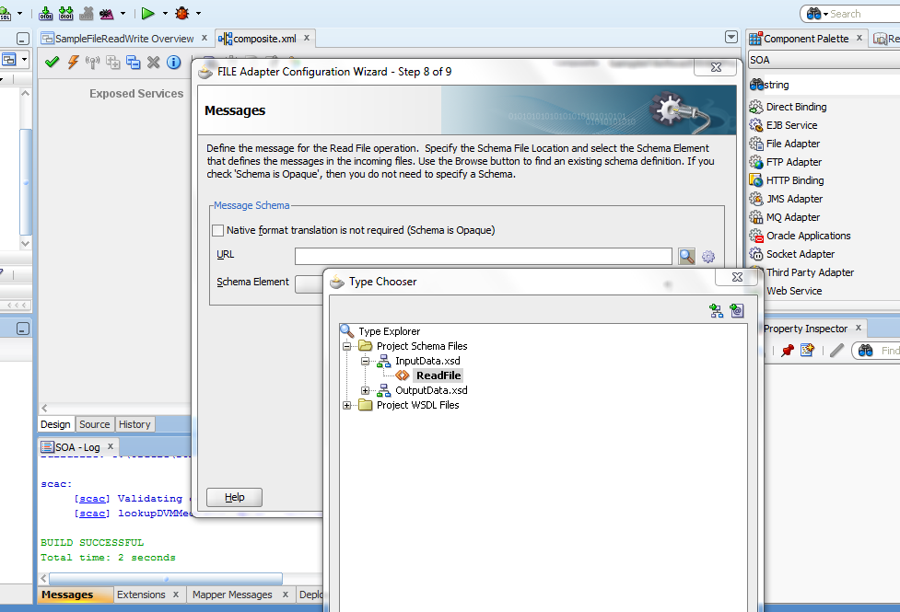
Task: Click the top-right Search box
Action: click(x=852, y=14)
